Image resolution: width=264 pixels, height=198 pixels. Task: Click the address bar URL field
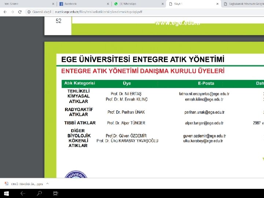click(99, 12)
